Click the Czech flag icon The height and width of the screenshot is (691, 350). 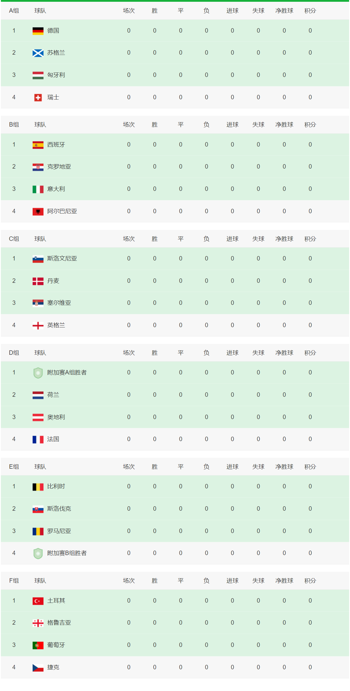pos(38,668)
